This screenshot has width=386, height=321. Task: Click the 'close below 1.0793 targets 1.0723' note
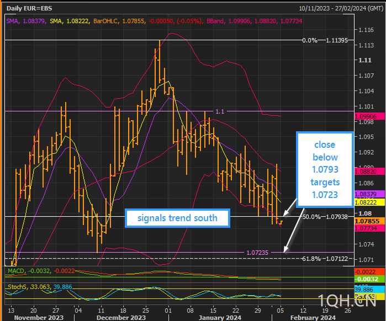[x=325, y=170]
